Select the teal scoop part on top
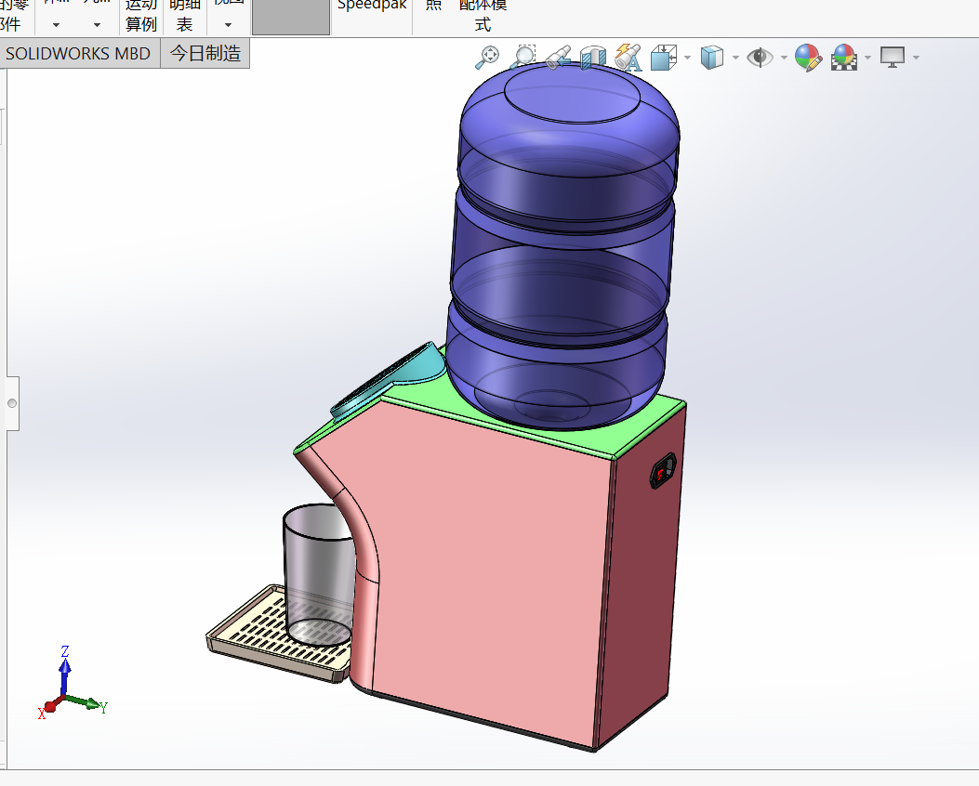 pos(390,381)
